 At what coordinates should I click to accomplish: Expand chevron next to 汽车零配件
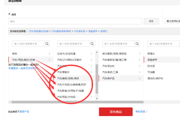(91, 72)
